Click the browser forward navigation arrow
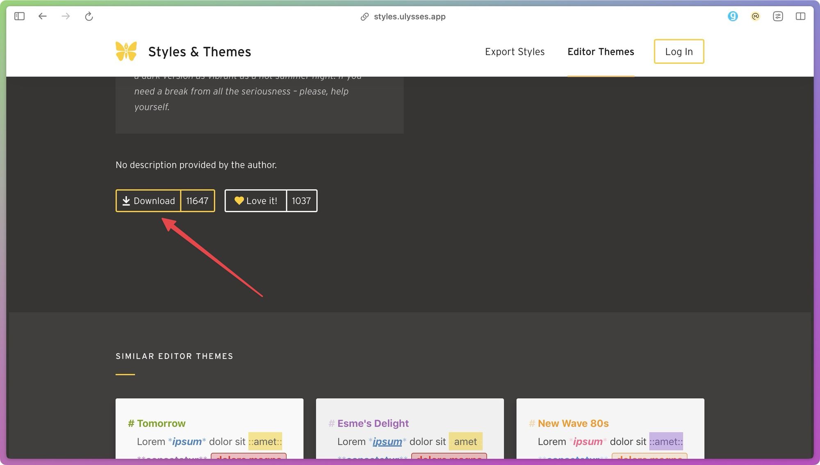The image size is (820, 465). [x=65, y=16]
